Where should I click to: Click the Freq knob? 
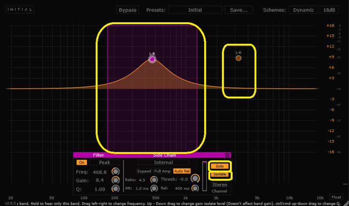point(116,172)
